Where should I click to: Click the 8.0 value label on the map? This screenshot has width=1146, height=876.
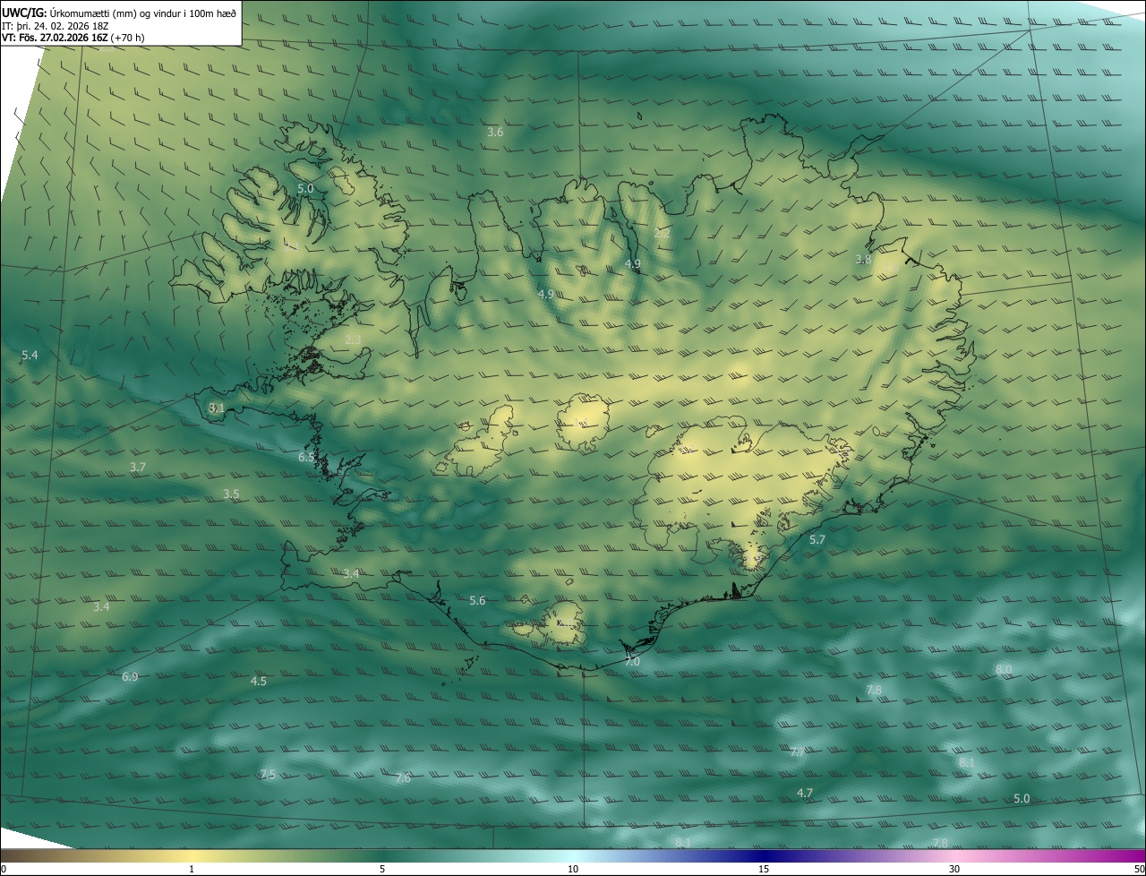pyautogui.click(x=1004, y=670)
